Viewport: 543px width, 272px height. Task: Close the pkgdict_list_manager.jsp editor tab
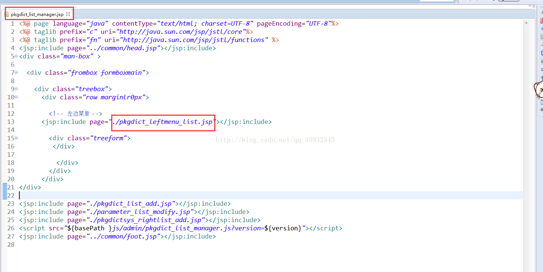(68, 14)
